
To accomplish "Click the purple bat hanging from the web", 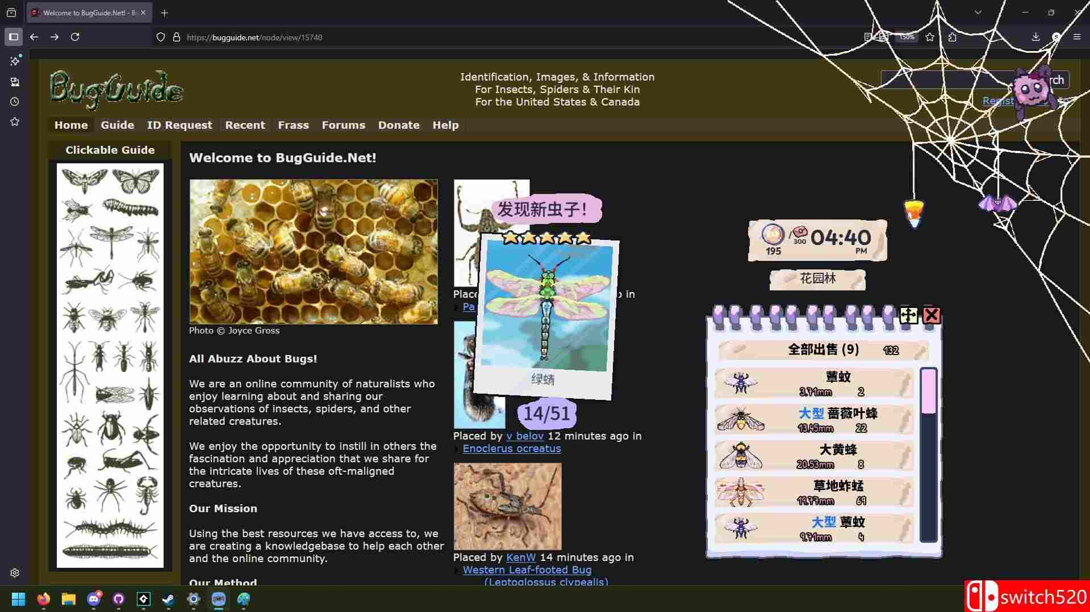I will coord(997,204).
